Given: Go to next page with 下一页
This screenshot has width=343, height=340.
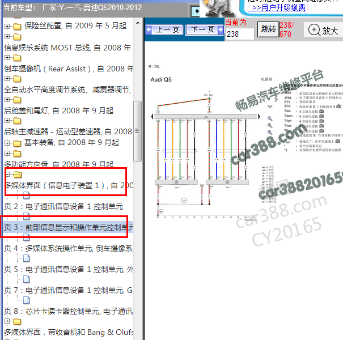Looking at the screenshot, I should pyautogui.click(x=205, y=29).
